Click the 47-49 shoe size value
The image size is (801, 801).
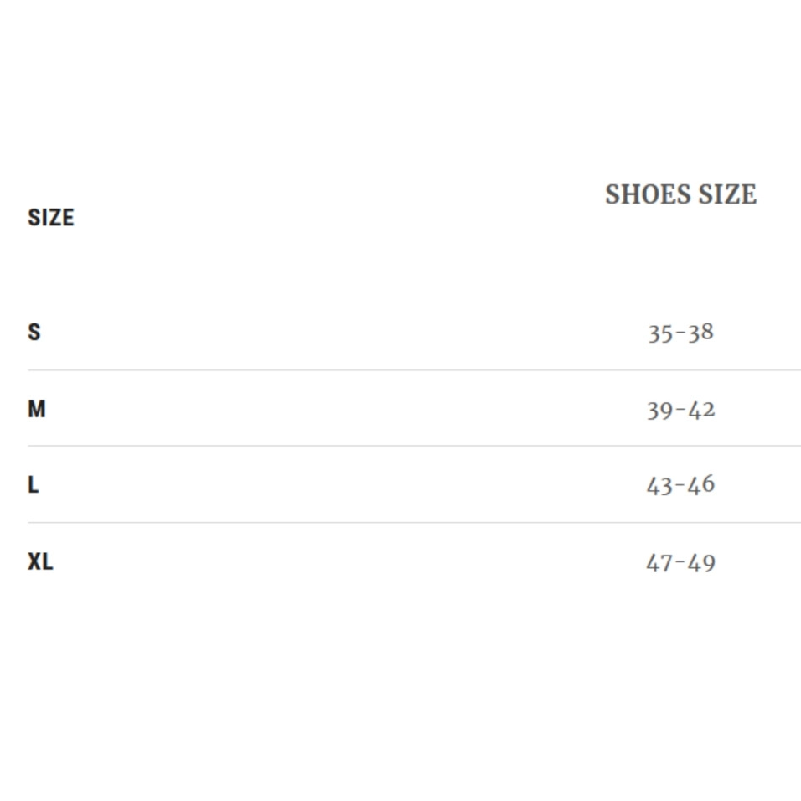[680, 562]
